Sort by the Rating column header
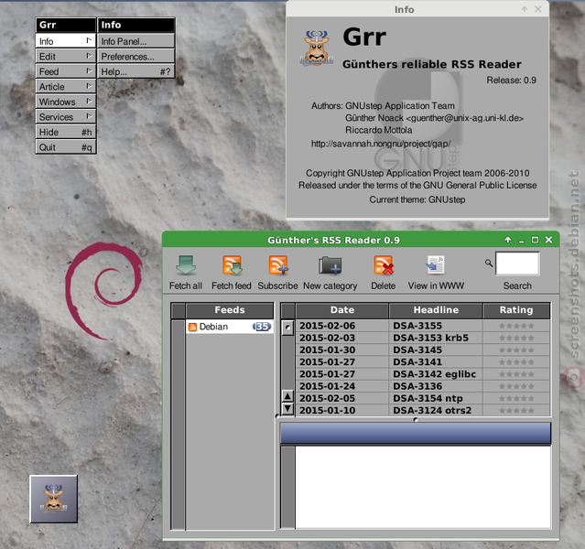 coord(516,310)
